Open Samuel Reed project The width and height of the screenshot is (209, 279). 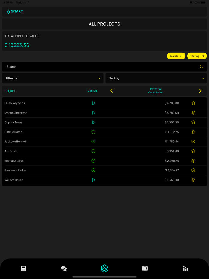(x=13, y=132)
